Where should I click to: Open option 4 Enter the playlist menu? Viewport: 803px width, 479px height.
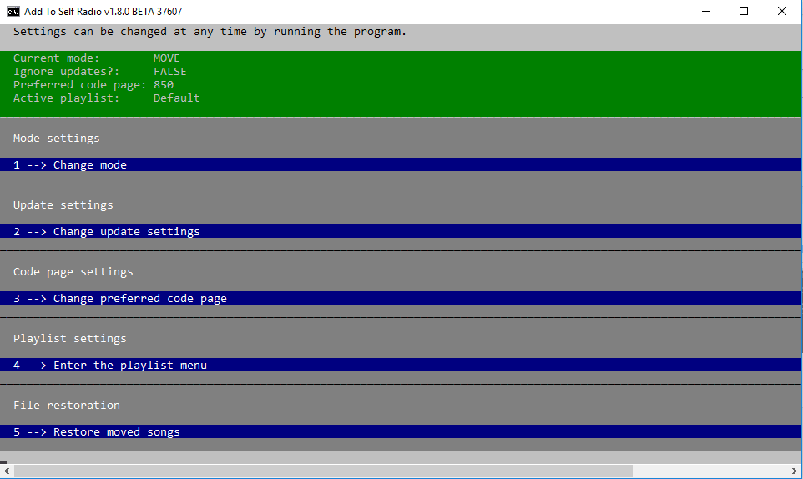[x=110, y=366]
